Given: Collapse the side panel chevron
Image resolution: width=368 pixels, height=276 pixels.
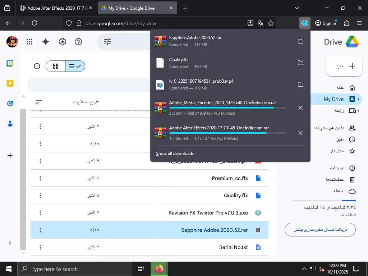Looking at the screenshot, I should click(10, 243).
